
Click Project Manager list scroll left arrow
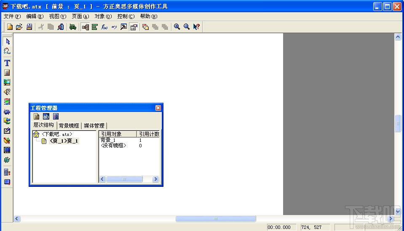[x=102, y=179]
